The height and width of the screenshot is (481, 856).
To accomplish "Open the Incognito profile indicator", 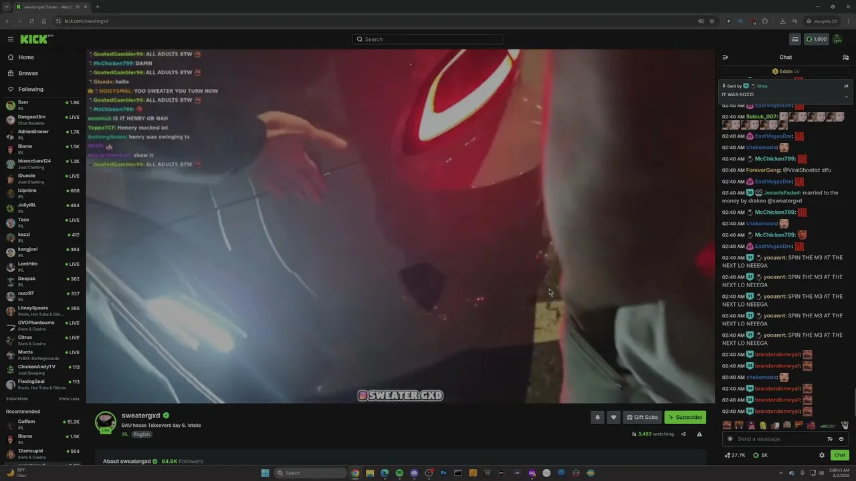I will 822,21.
